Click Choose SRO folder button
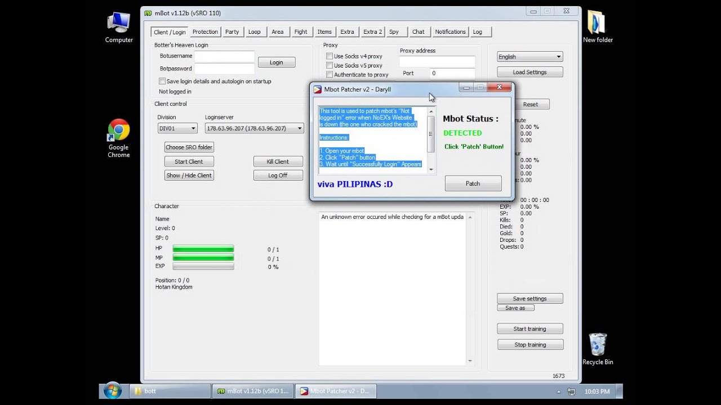 click(x=189, y=147)
